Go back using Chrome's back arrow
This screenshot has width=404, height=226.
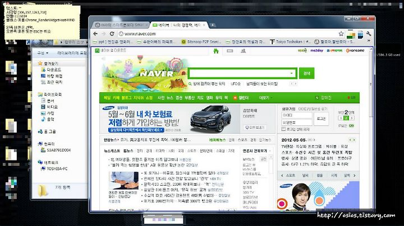(95, 34)
